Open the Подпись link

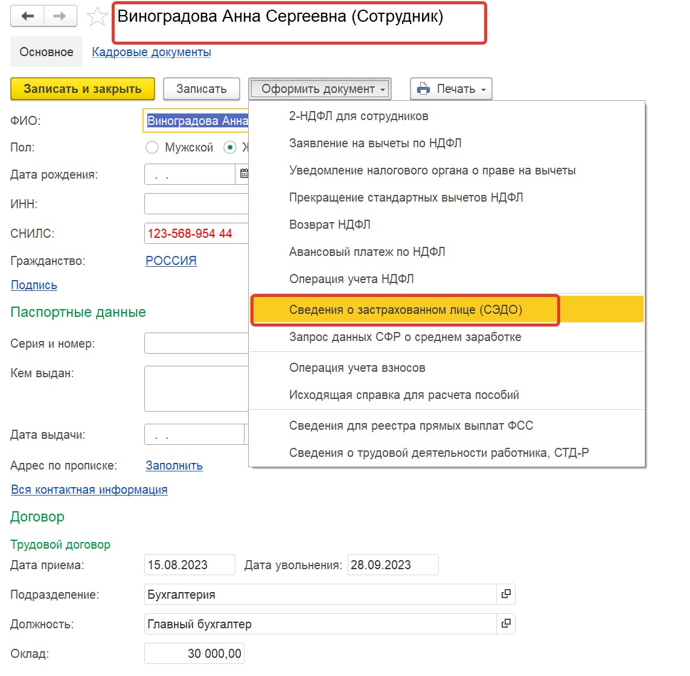tap(34, 285)
